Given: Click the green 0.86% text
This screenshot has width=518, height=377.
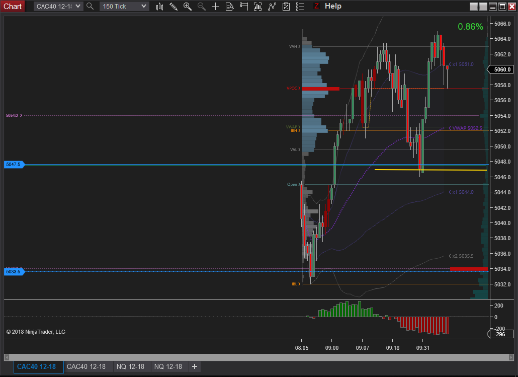Looking at the screenshot, I should [x=470, y=27].
